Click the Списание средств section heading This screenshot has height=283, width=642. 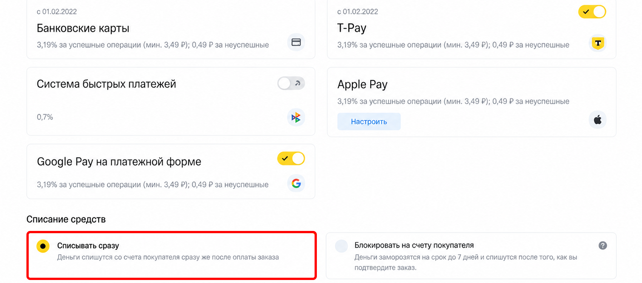click(x=66, y=219)
